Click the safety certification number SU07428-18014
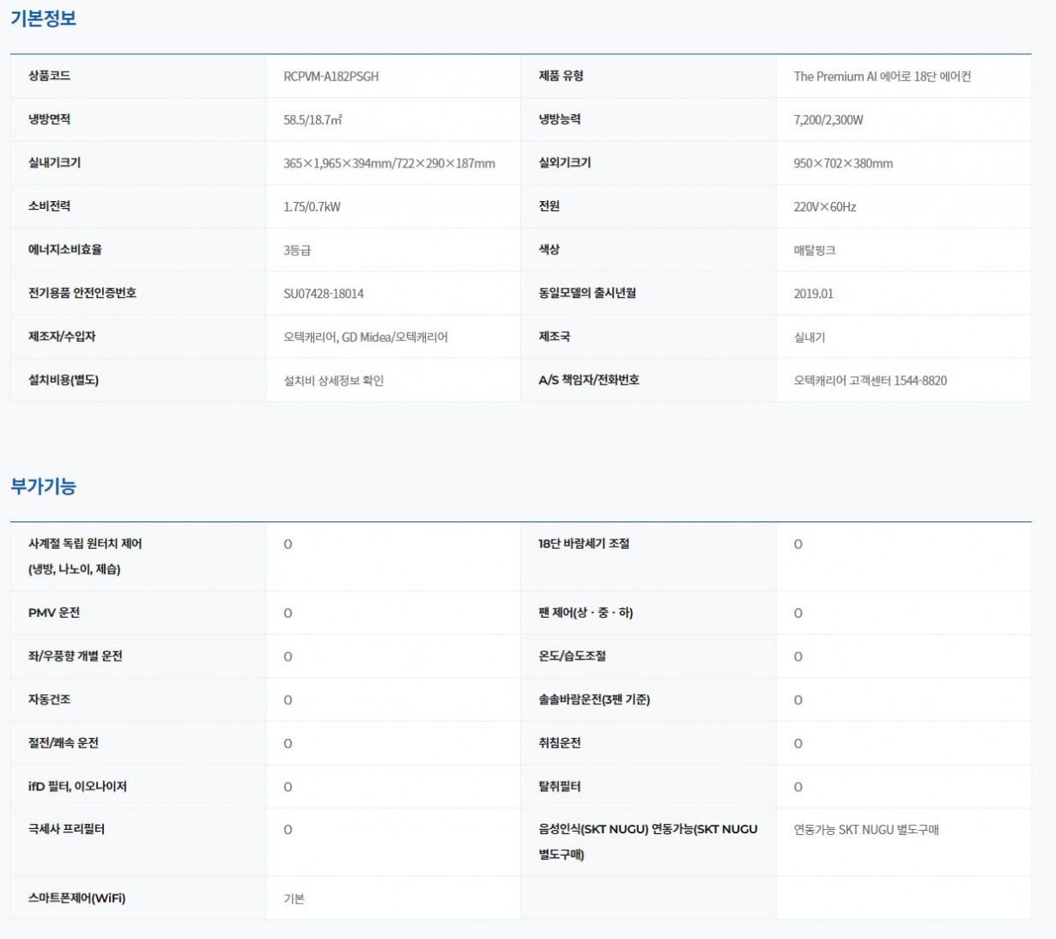 [x=324, y=294]
